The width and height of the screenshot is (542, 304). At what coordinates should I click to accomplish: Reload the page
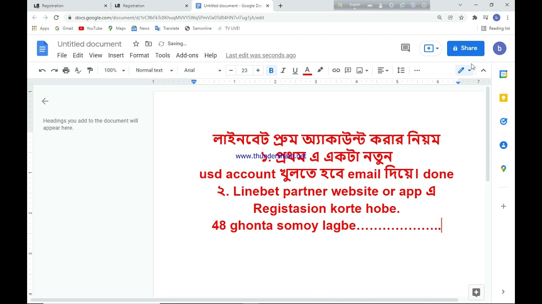(56, 18)
